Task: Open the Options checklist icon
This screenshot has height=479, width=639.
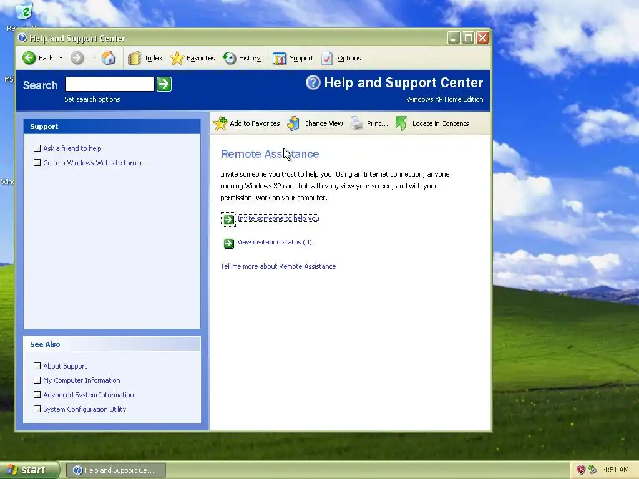Action: [x=327, y=58]
